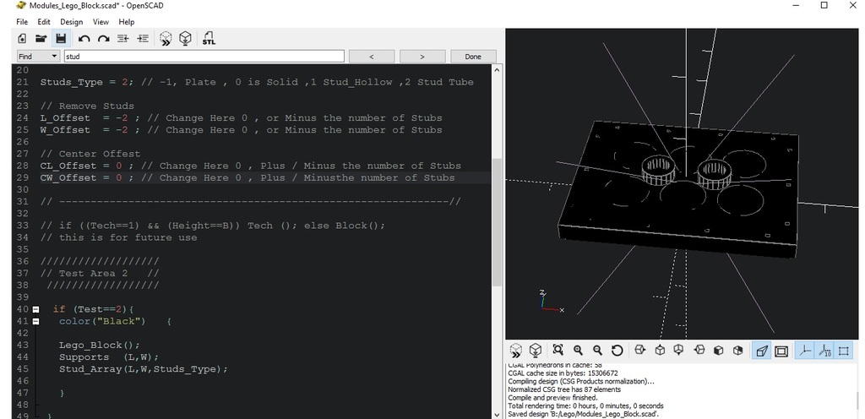
Task: Click the search field containing 'stud'
Action: (204, 57)
